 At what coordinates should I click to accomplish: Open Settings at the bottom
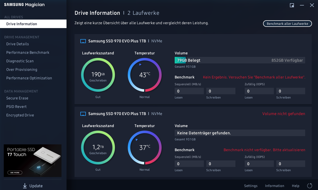[x=251, y=186]
